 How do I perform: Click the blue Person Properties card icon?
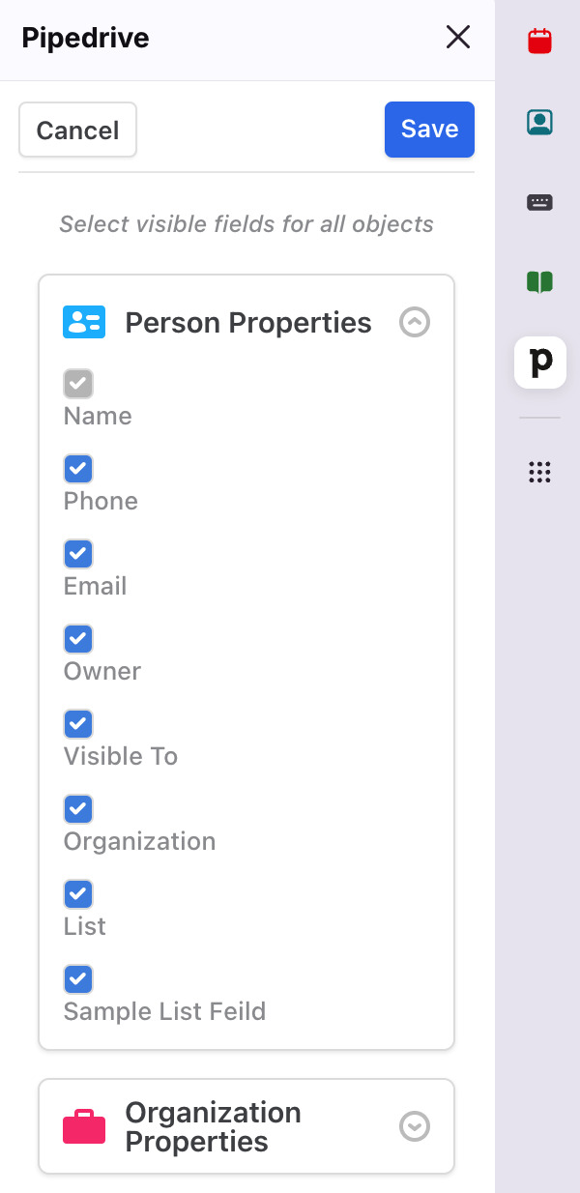[84, 322]
